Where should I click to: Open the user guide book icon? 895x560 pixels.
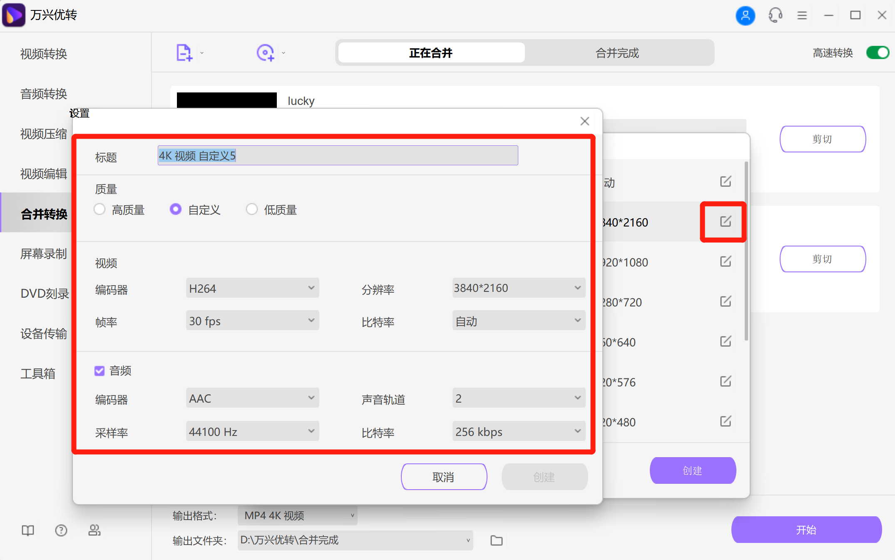(x=27, y=530)
